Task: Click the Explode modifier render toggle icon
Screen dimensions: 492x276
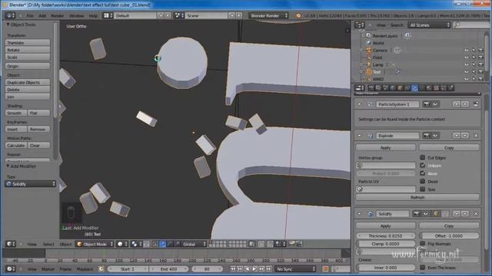Action: point(427,136)
